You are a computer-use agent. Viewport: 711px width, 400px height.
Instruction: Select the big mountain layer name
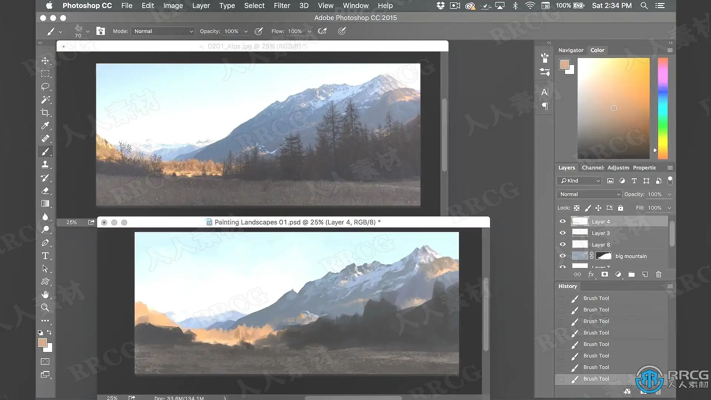click(x=631, y=256)
